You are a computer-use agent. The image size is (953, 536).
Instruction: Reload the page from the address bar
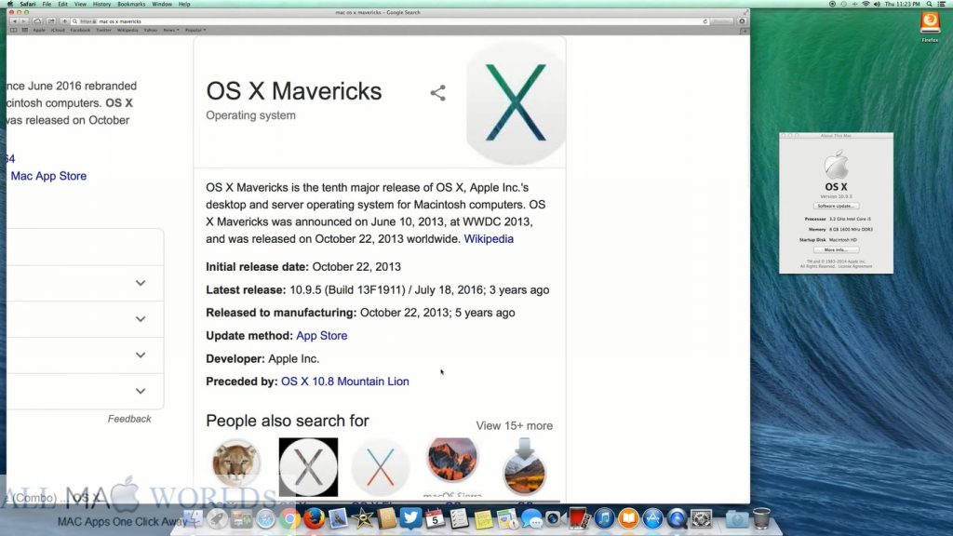point(705,21)
